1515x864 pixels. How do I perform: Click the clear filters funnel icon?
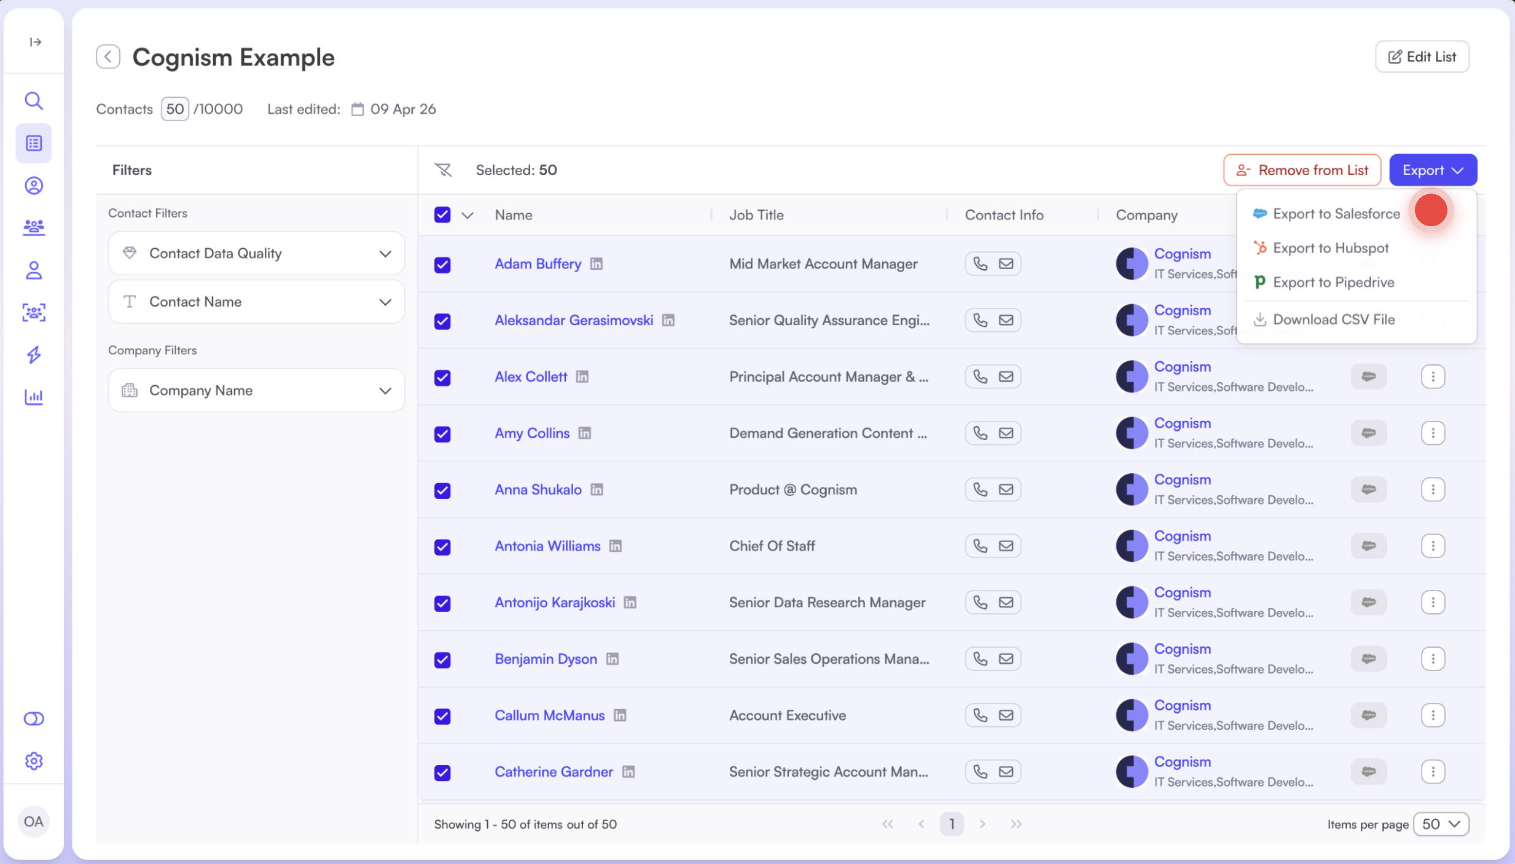(443, 170)
